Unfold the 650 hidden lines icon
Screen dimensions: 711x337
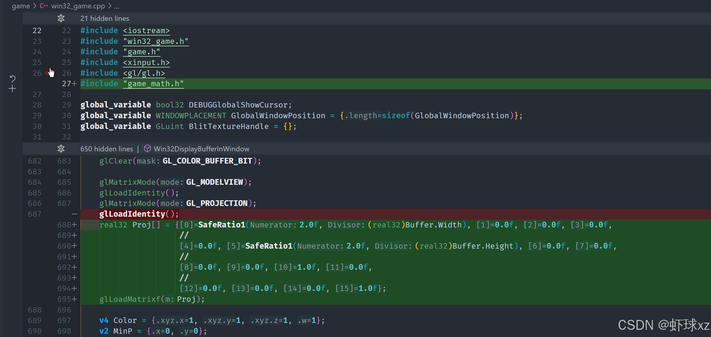tap(61, 149)
